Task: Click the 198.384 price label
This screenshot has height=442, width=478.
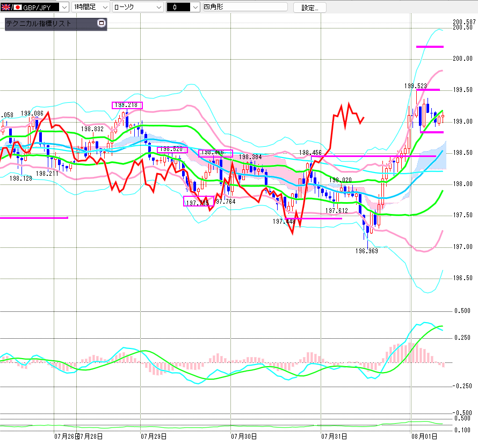Action: (250, 157)
